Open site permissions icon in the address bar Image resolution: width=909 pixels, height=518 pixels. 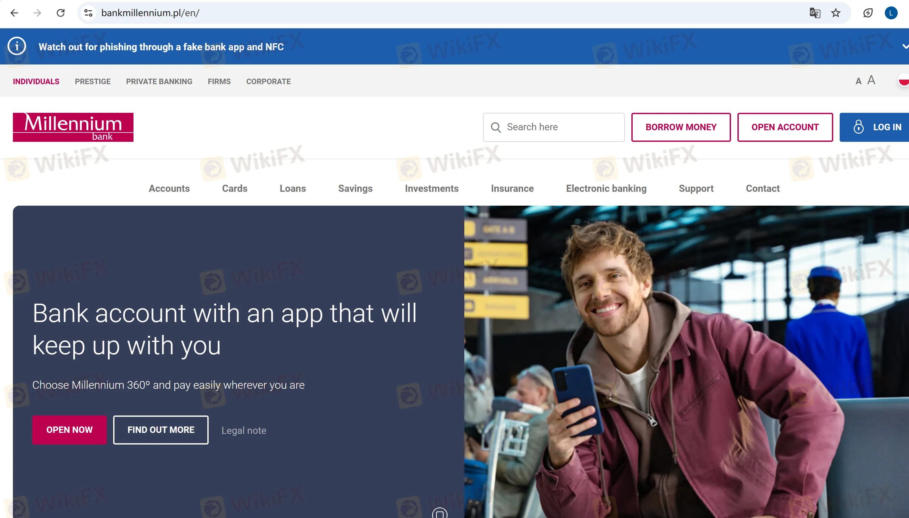coord(89,13)
